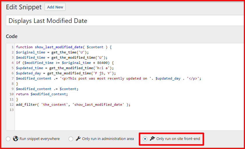Click the Edit Snippet heading
Screen dimensions: 245x149
[x=24, y=7]
